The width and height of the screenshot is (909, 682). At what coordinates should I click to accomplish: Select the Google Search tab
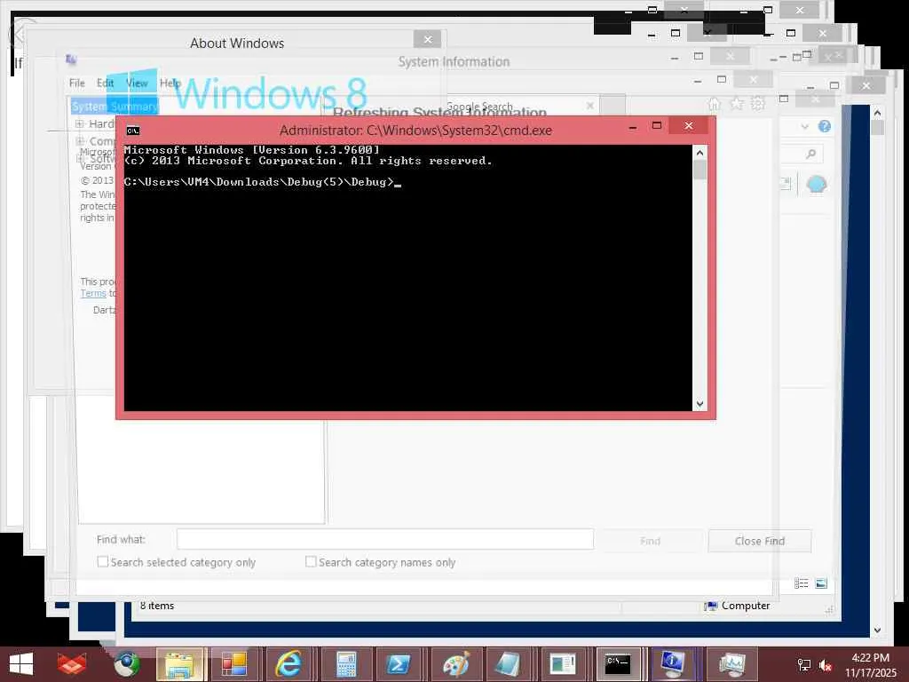[479, 107]
